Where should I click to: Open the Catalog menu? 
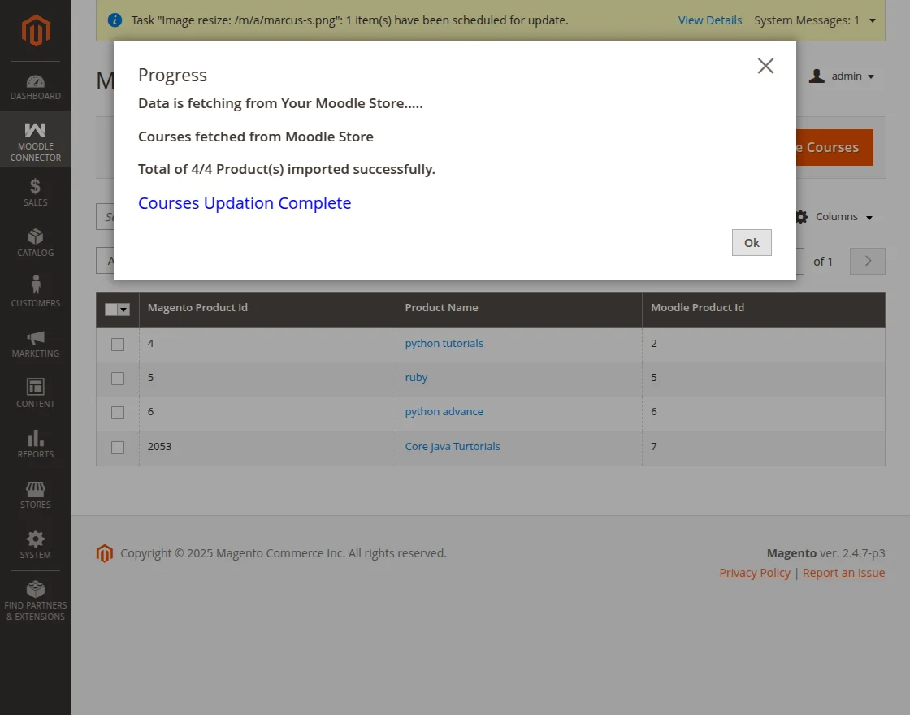pos(36,243)
